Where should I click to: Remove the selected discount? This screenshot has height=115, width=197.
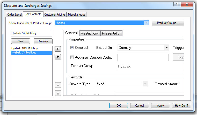coord(43,41)
